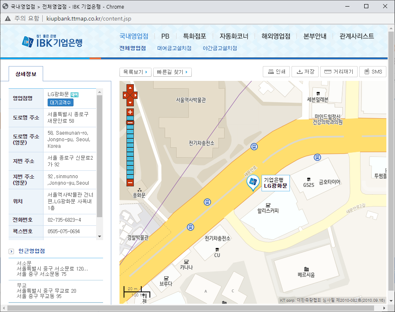Click the CU convenience store icon
The height and width of the screenshot is (312, 395).
217,250
